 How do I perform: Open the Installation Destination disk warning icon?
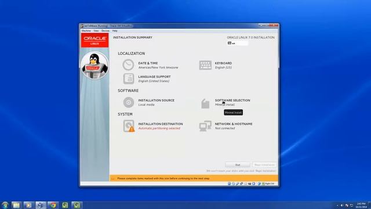(129, 126)
